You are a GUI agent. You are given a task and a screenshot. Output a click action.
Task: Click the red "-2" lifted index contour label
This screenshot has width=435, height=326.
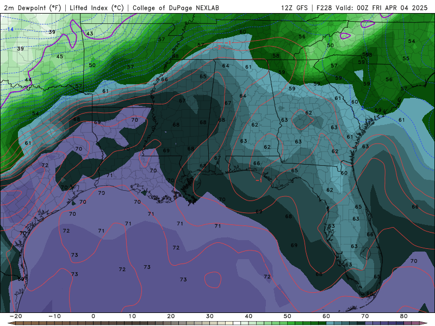tap(219, 47)
